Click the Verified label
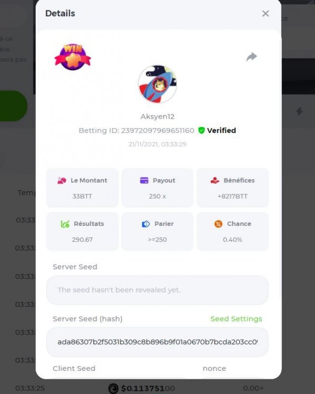 click(x=222, y=130)
